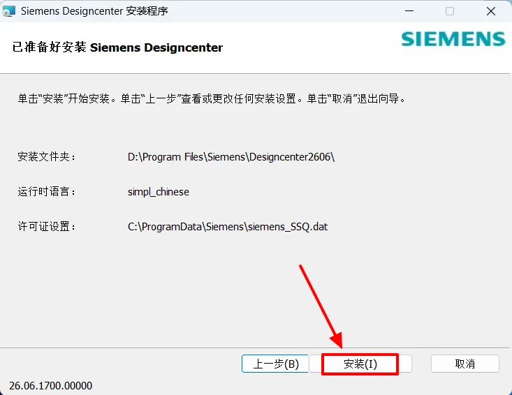Start installation with 安装(I) button
512x395 pixels.
(360, 364)
